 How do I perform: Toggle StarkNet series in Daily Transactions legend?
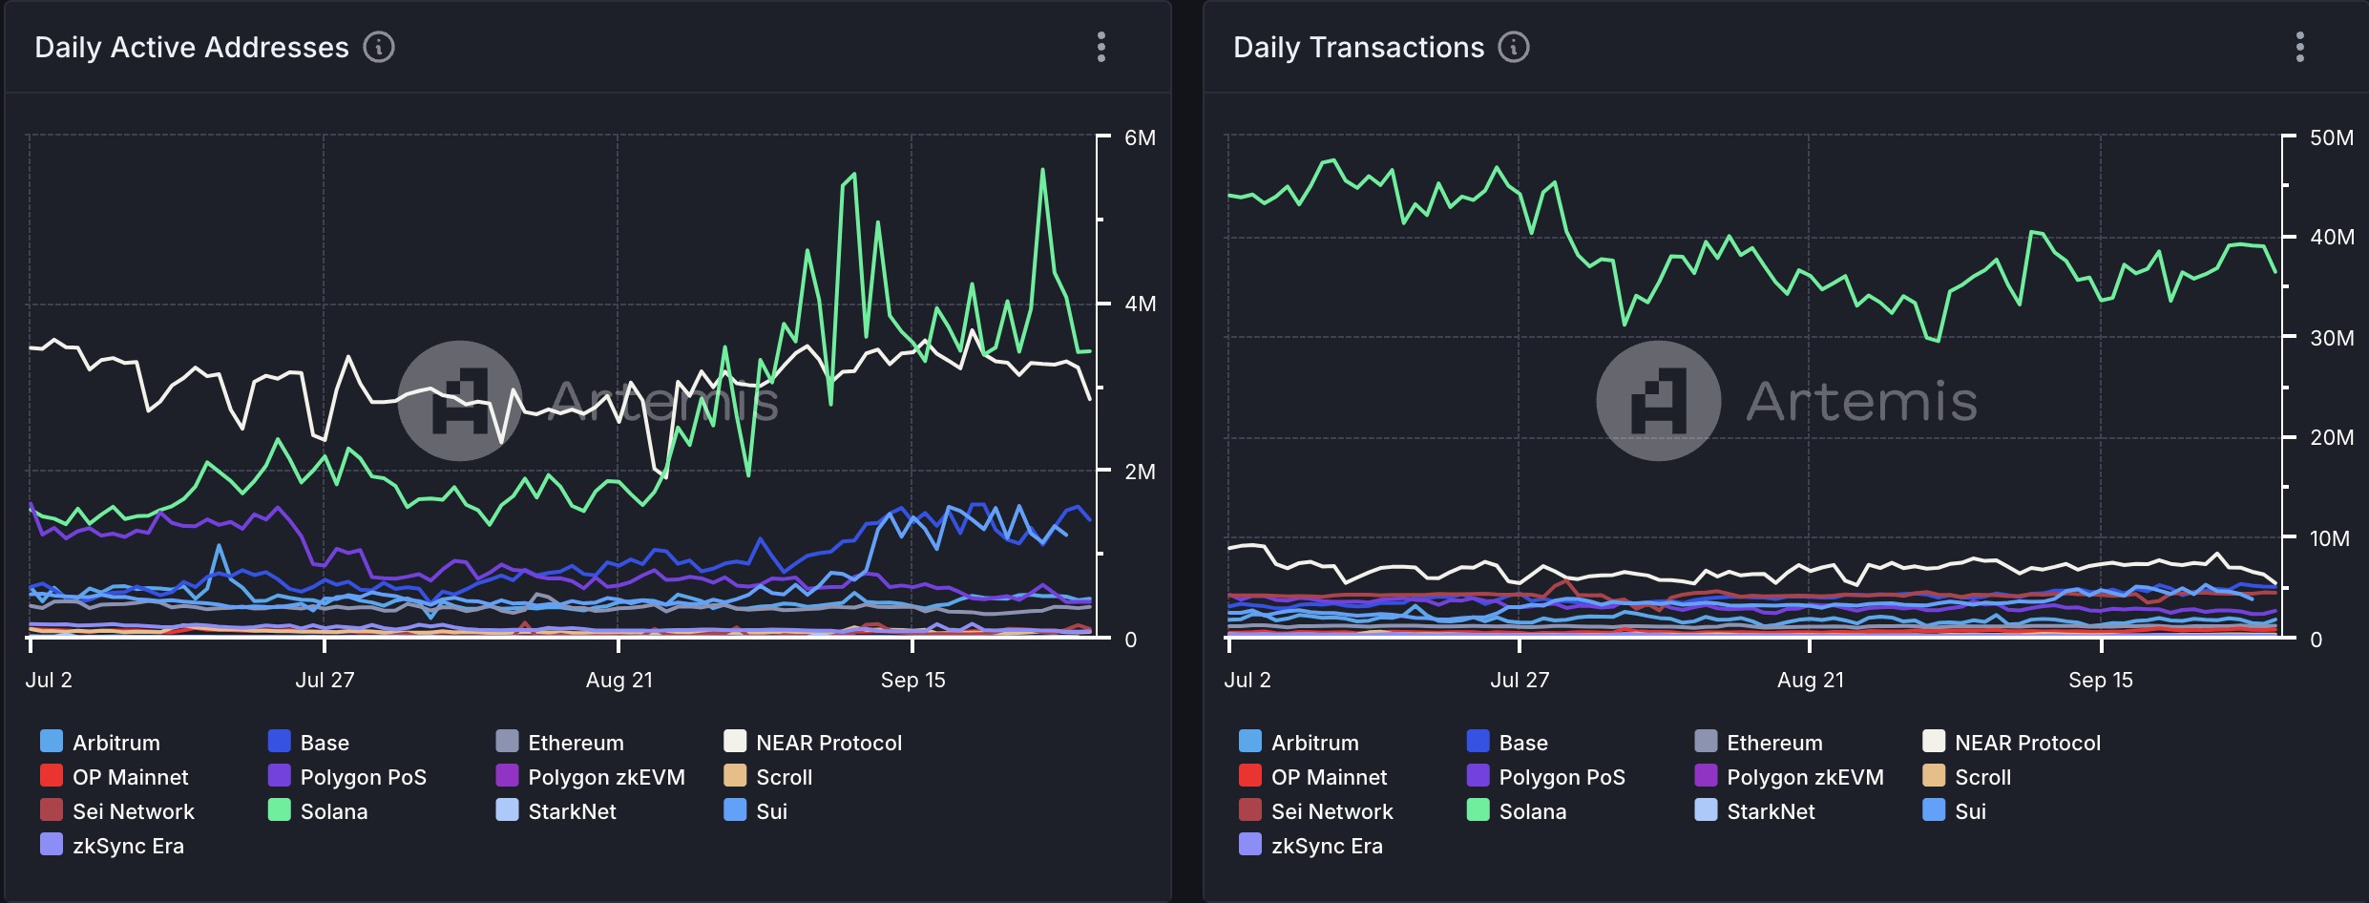pyautogui.click(x=1754, y=810)
